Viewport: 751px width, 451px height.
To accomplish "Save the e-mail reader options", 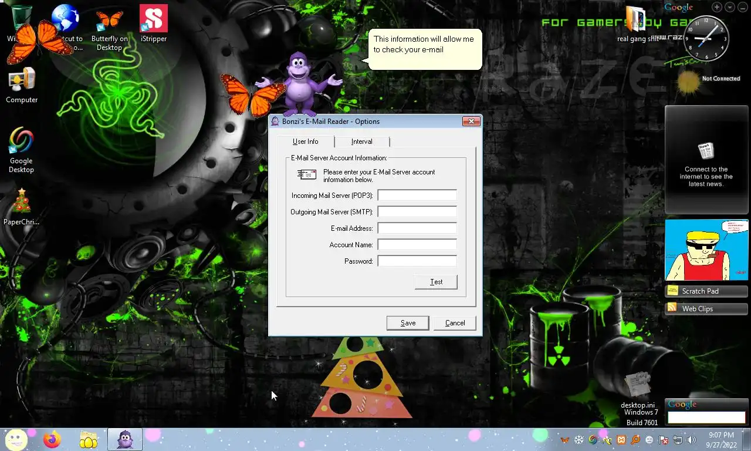I will (x=408, y=323).
